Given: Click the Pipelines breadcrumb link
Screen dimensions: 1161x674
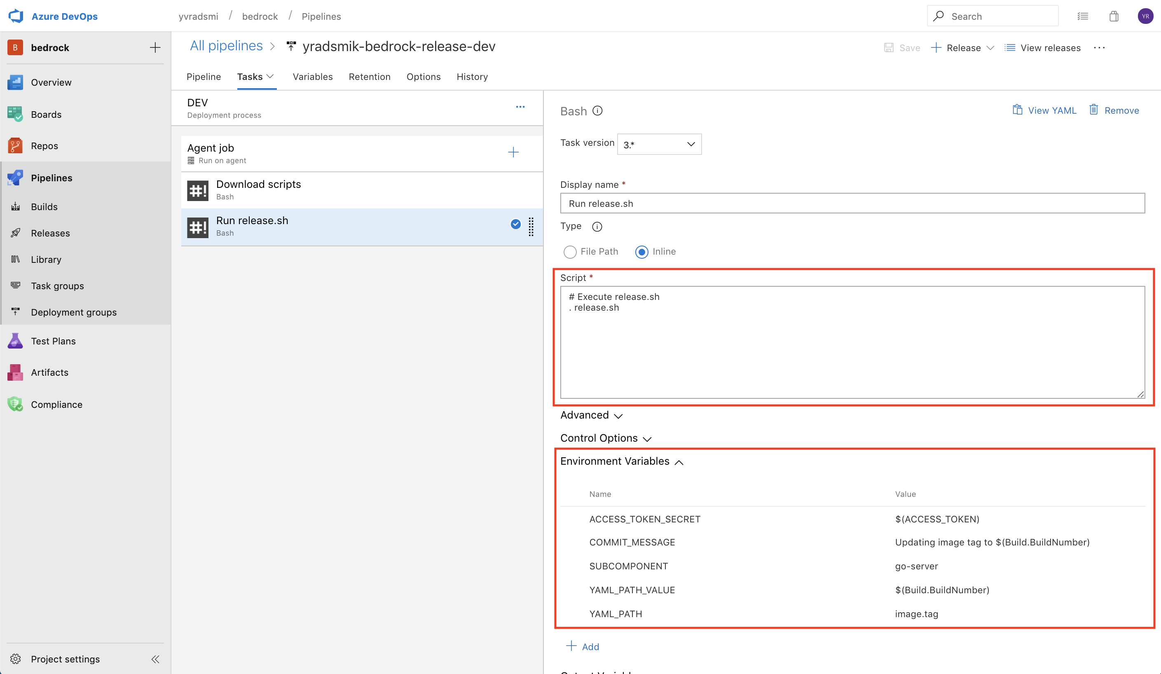Looking at the screenshot, I should click(x=321, y=16).
